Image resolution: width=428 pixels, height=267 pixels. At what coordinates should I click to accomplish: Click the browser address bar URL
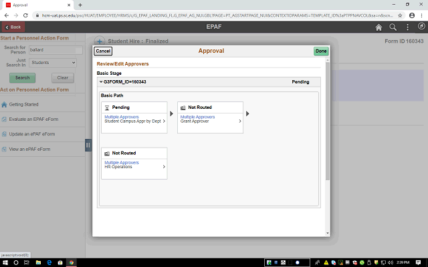pyautogui.click(x=217, y=15)
